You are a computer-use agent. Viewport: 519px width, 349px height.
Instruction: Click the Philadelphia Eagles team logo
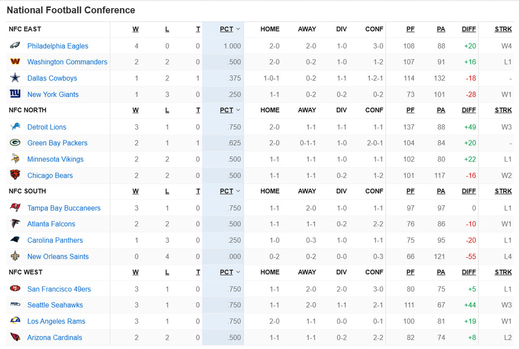coord(15,46)
